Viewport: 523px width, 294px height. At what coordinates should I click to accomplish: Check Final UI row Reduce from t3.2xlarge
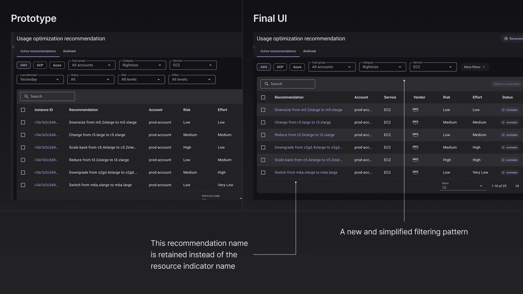click(x=263, y=135)
